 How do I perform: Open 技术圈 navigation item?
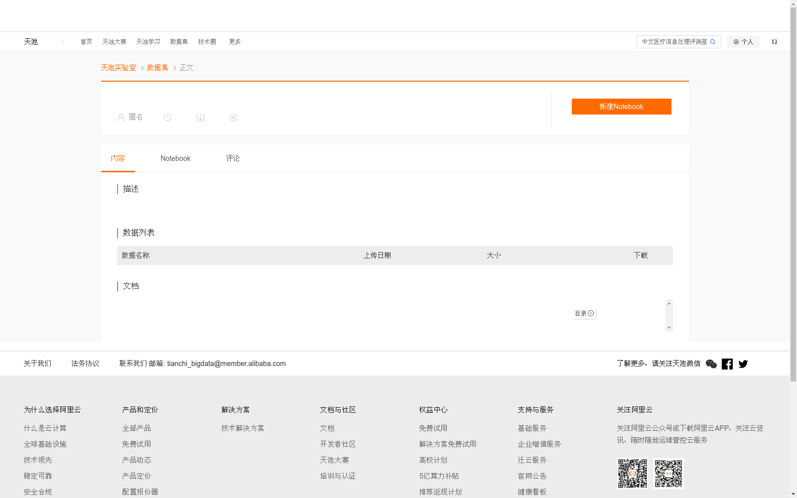tap(207, 42)
